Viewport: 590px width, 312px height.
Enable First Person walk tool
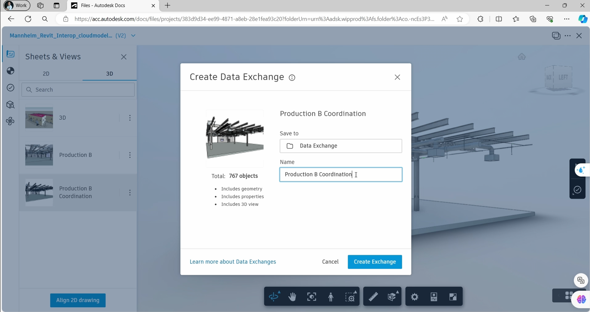click(331, 297)
